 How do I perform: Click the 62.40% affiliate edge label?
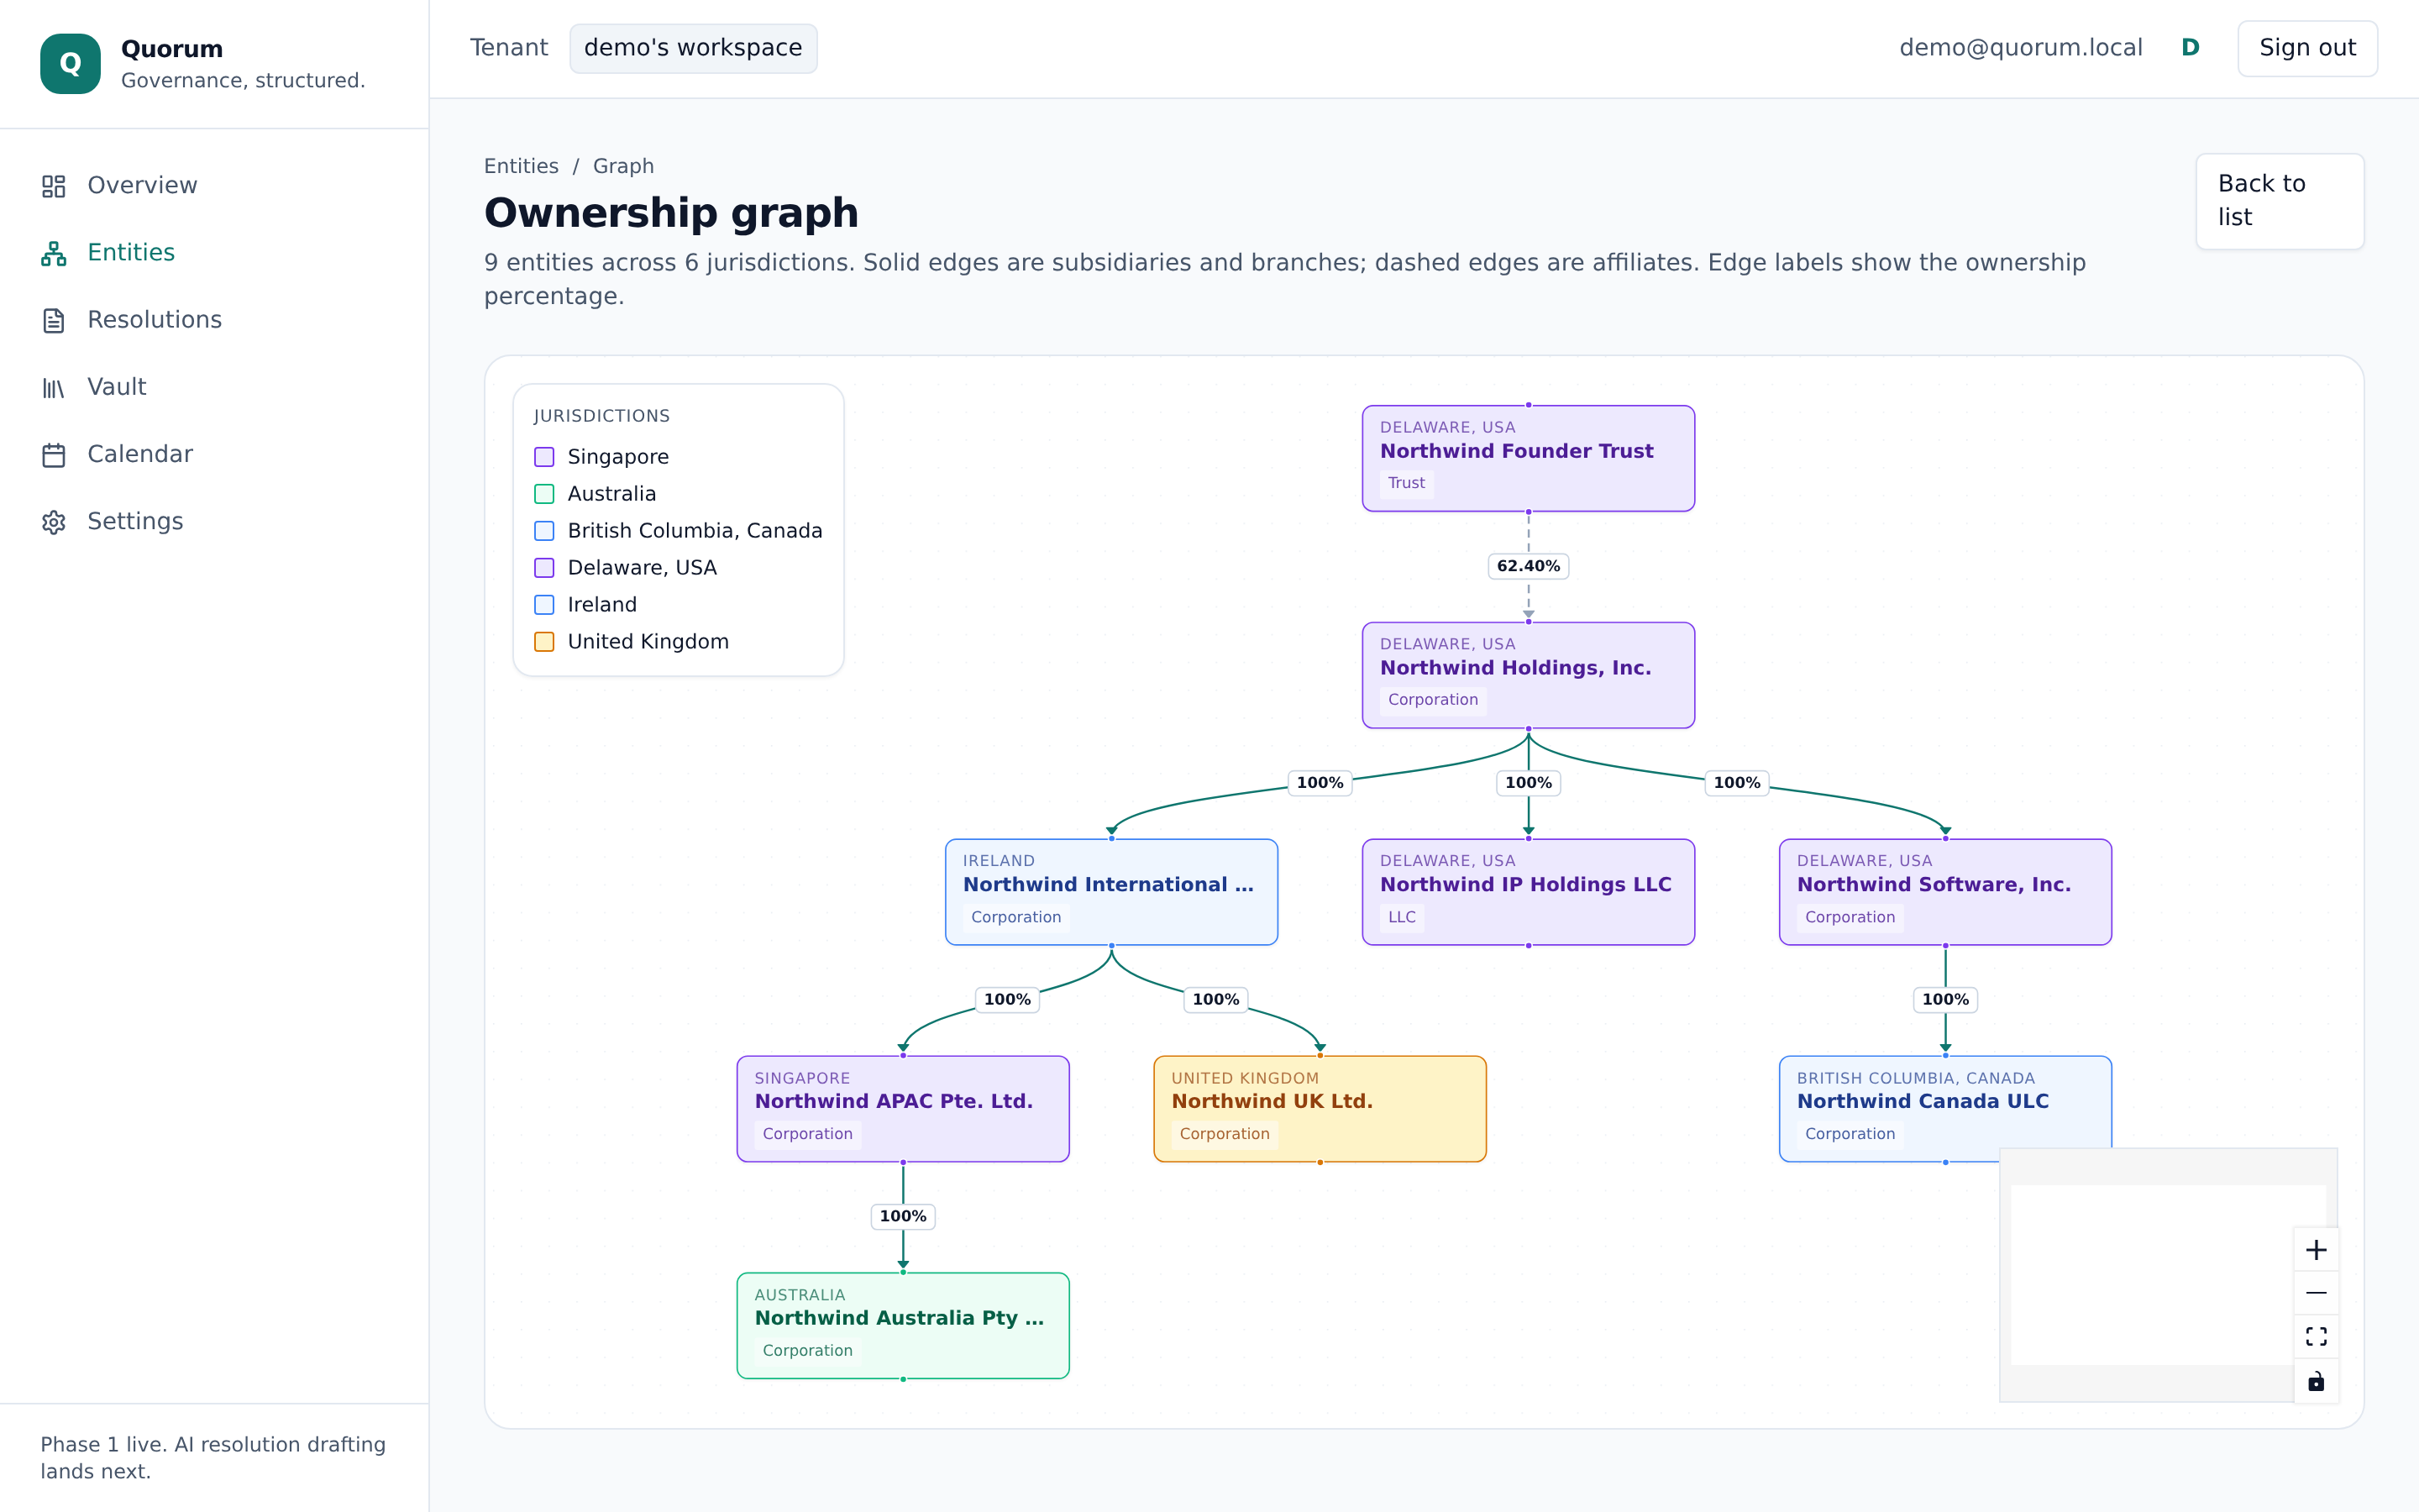coord(1527,566)
